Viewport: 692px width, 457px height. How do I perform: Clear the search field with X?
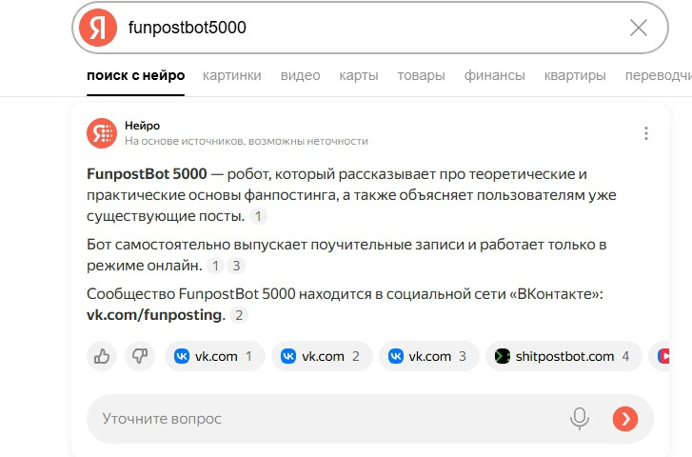(639, 28)
